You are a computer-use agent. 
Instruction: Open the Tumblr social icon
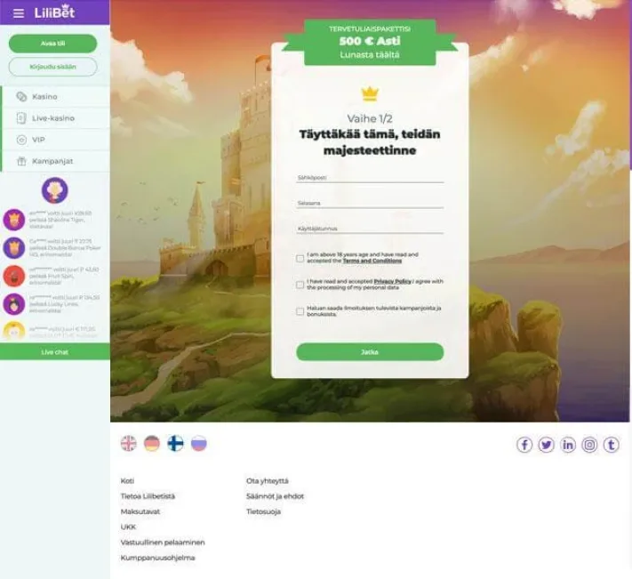tap(611, 445)
